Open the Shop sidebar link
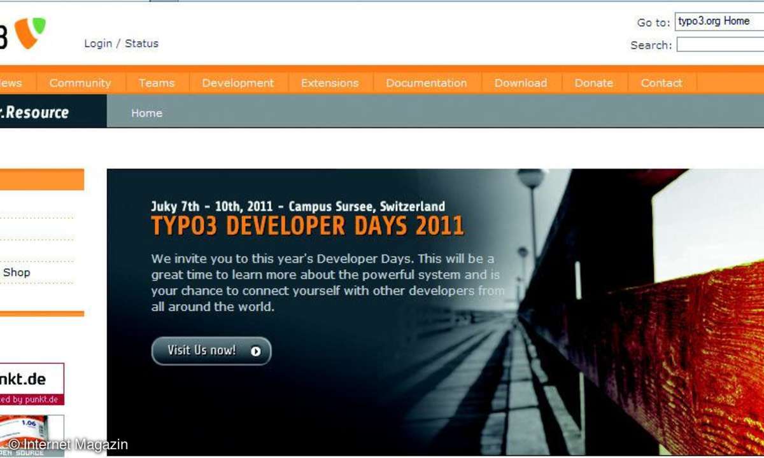The height and width of the screenshot is (458, 764). coord(17,272)
